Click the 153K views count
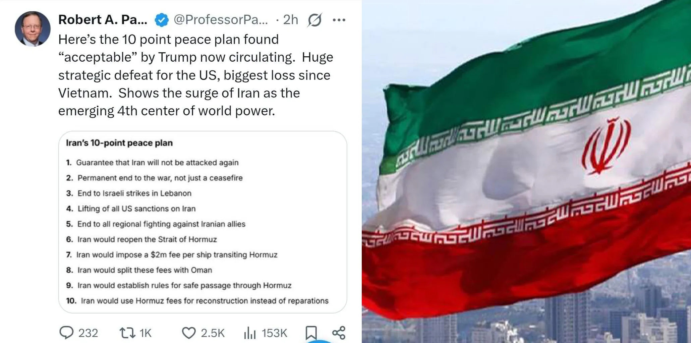This screenshot has height=343, width=691. click(274, 333)
